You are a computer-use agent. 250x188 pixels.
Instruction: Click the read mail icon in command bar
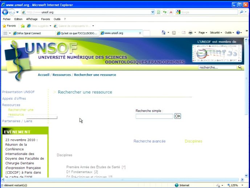pyautogui.click(x=184, y=33)
